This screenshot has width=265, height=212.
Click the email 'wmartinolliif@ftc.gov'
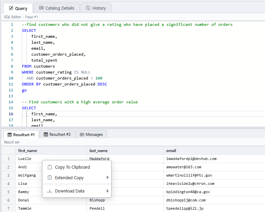click(x=189, y=175)
